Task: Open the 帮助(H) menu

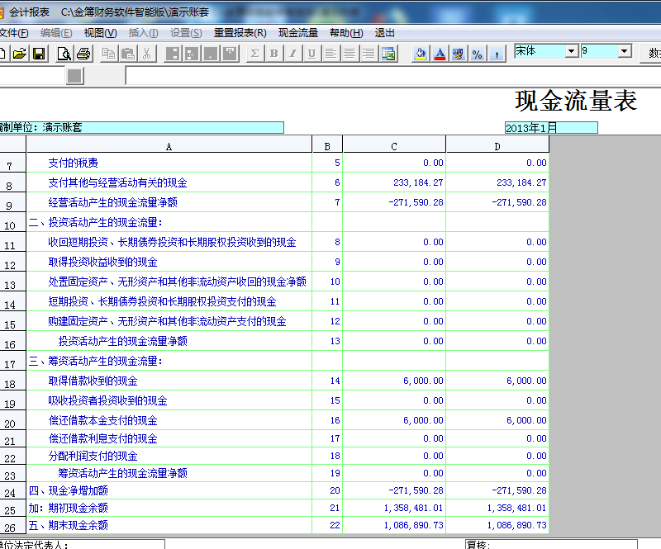Action: click(345, 33)
